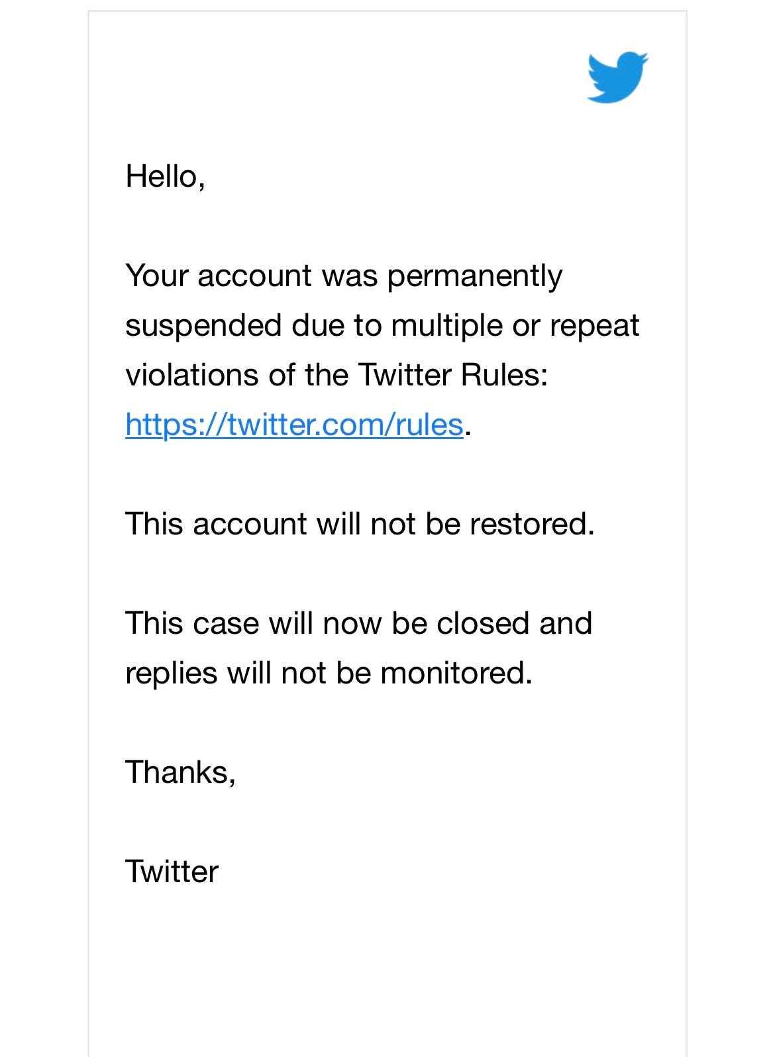Click the words "will now be" in the email
Viewport: 775px width, 1057px height.
tap(343, 623)
